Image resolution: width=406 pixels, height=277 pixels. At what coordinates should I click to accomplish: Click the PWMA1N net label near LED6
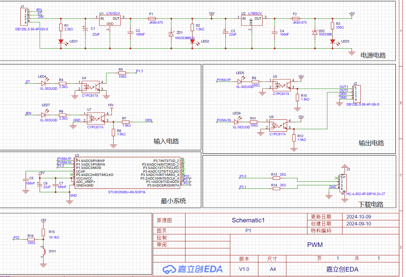point(224,120)
